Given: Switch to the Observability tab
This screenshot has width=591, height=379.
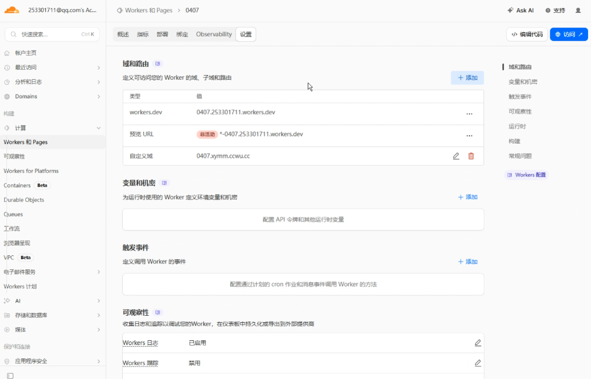Looking at the screenshot, I should [214, 34].
